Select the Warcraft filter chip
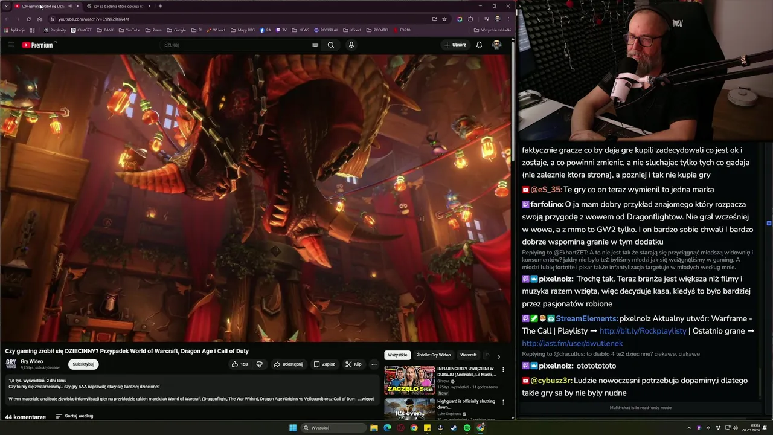Image resolution: width=773 pixels, height=435 pixels. [x=469, y=355]
